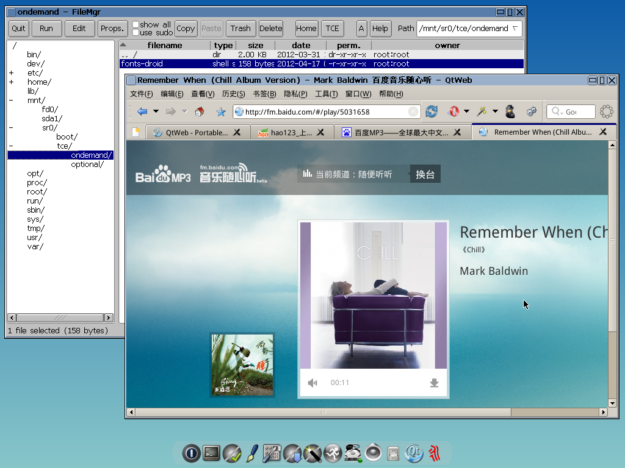Viewport: 625px width, 468px height.
Task: Switch to the 百度MP3 tab
Action: click(402, 132)
